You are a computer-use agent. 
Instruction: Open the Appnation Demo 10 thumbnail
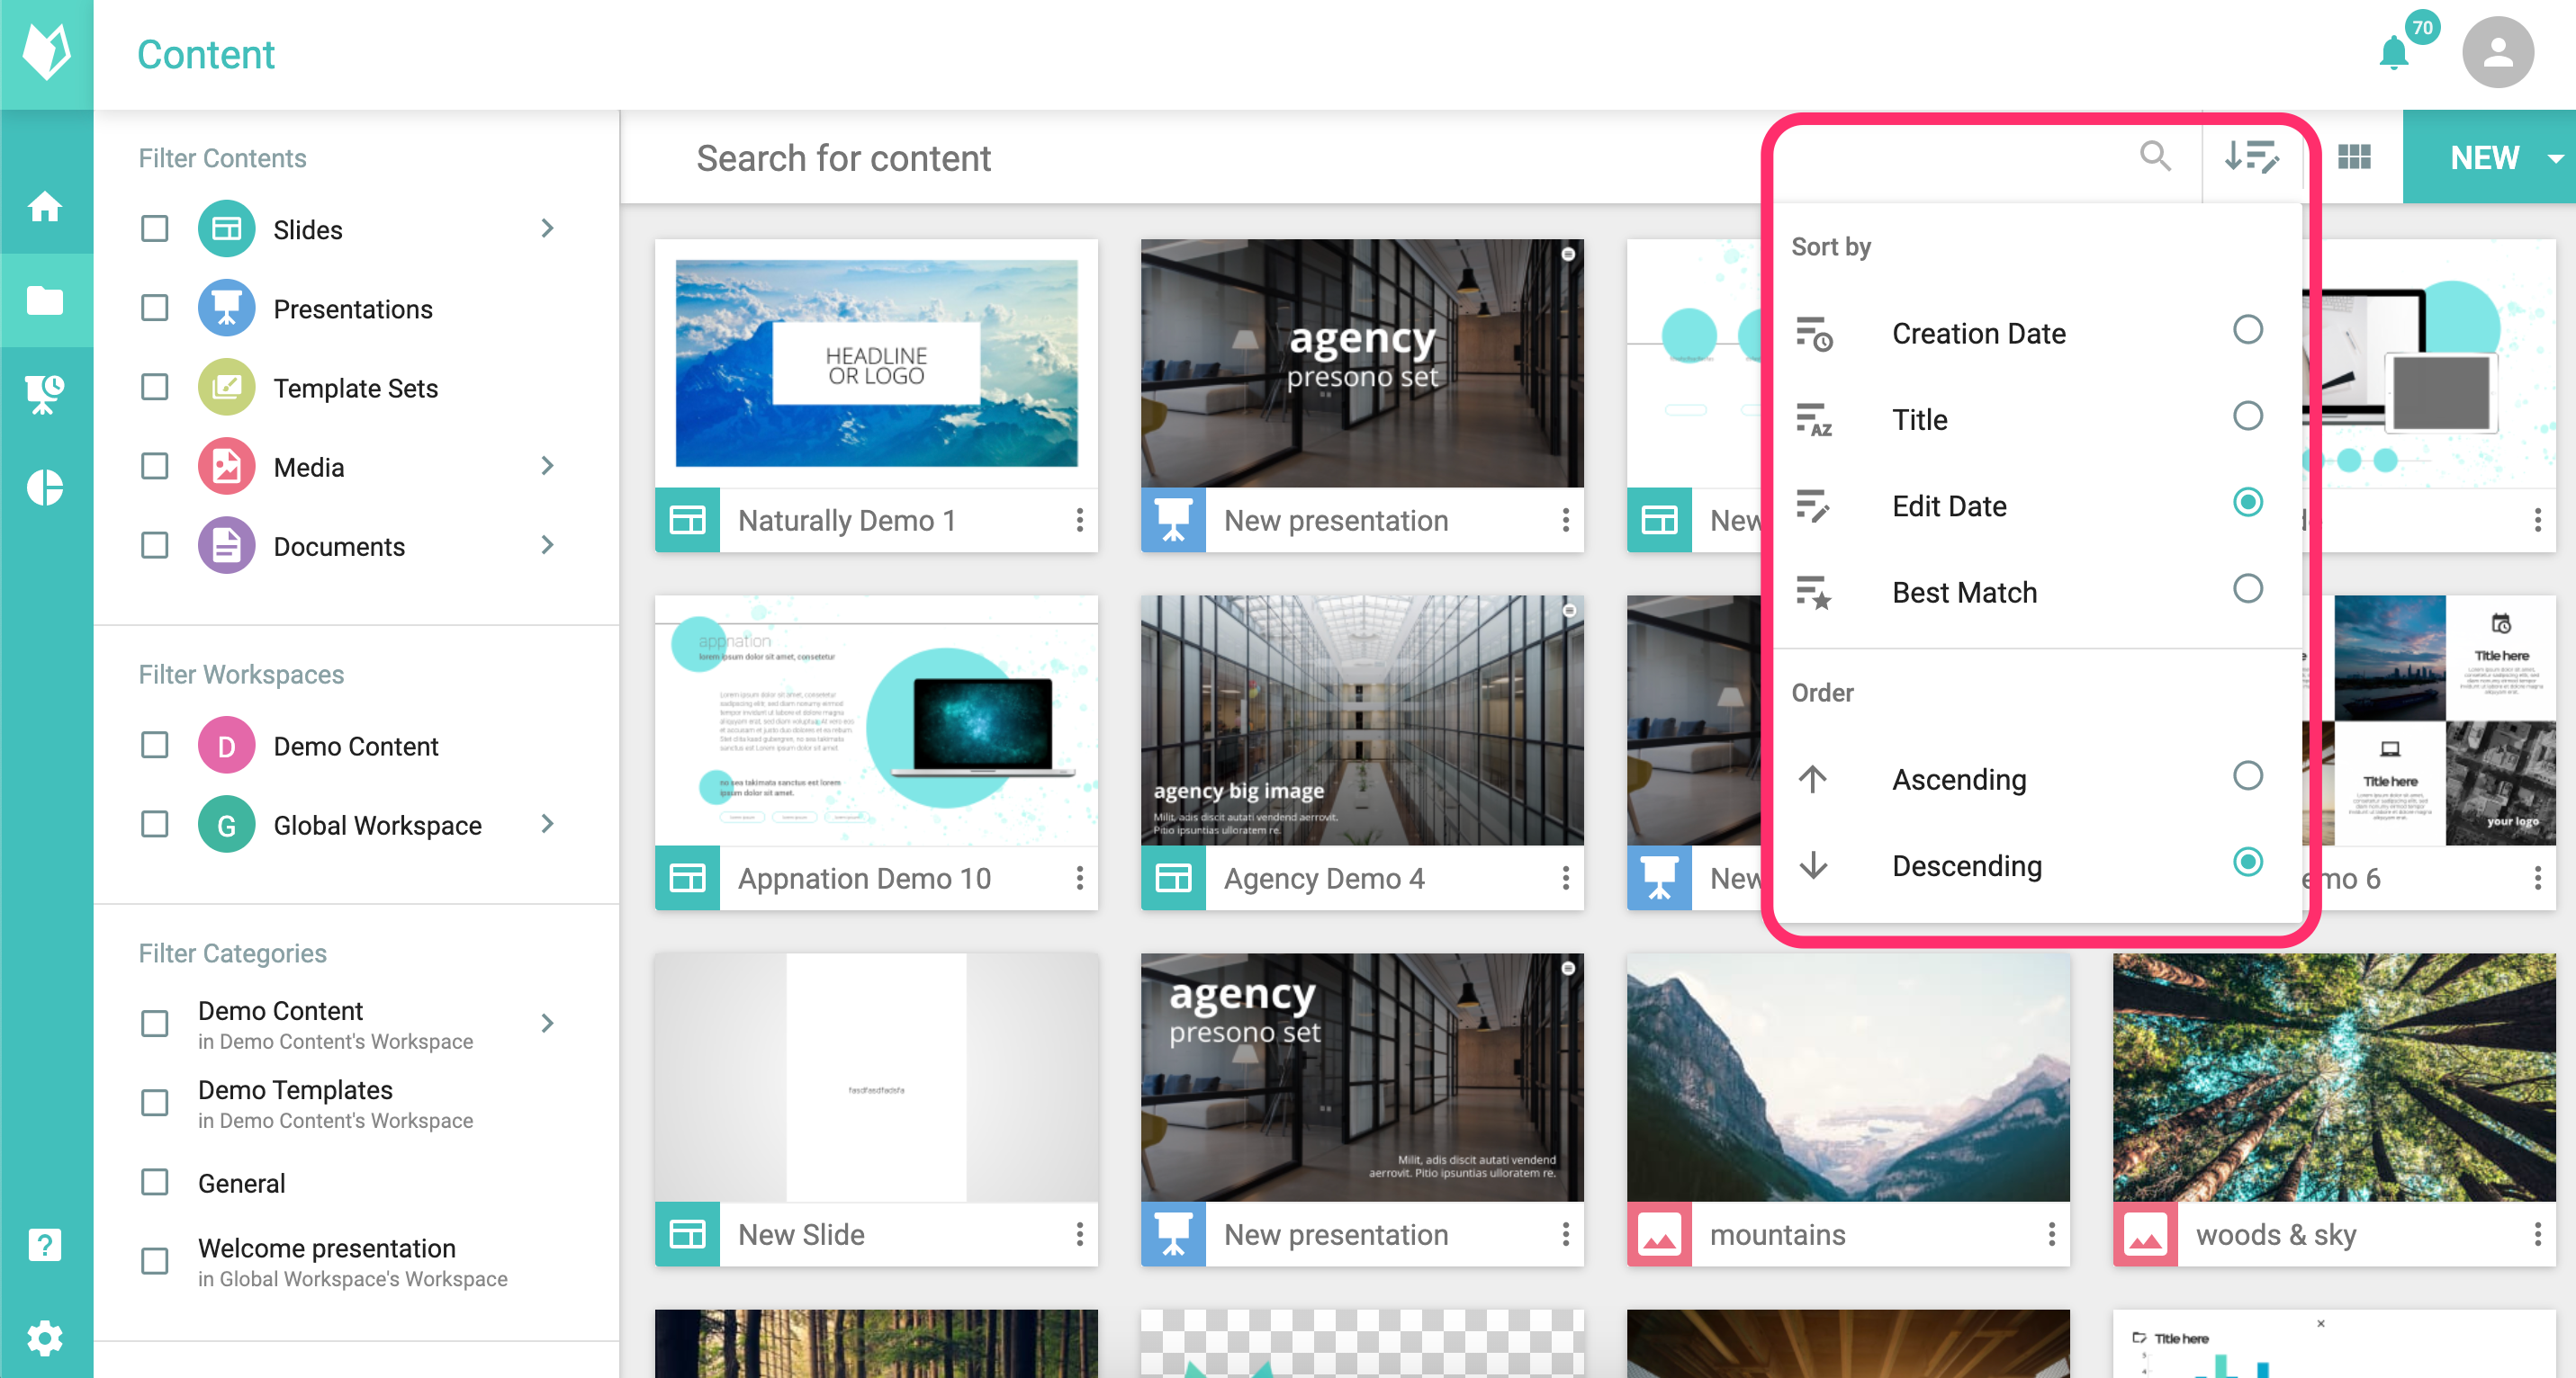tap(877, 720)
